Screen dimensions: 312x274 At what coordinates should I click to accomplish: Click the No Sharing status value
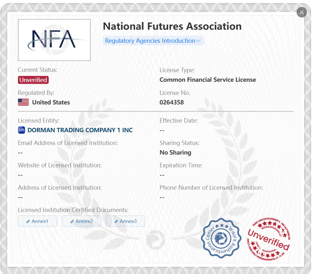coord(175,152)
